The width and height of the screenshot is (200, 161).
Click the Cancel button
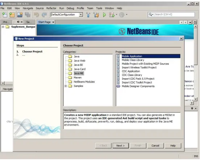click(x=155, y=145)
